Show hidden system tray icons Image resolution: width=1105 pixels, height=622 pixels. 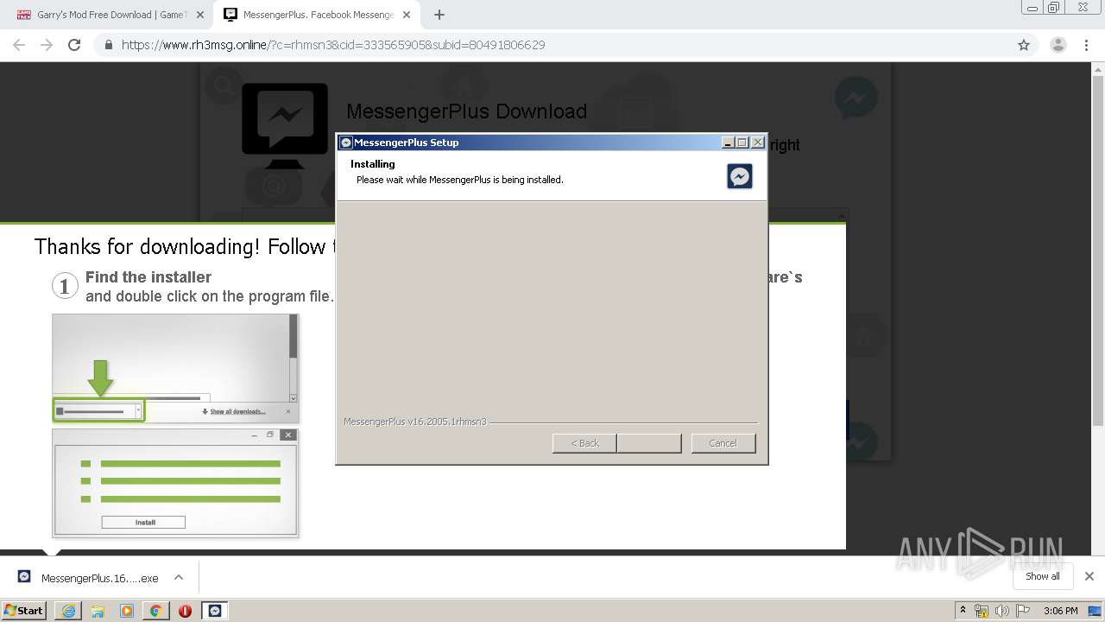click(x=963, y=611)
